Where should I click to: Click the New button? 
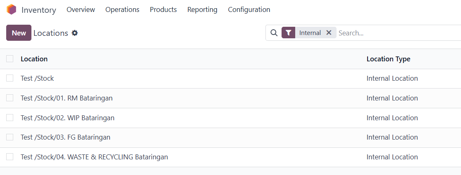19,33
